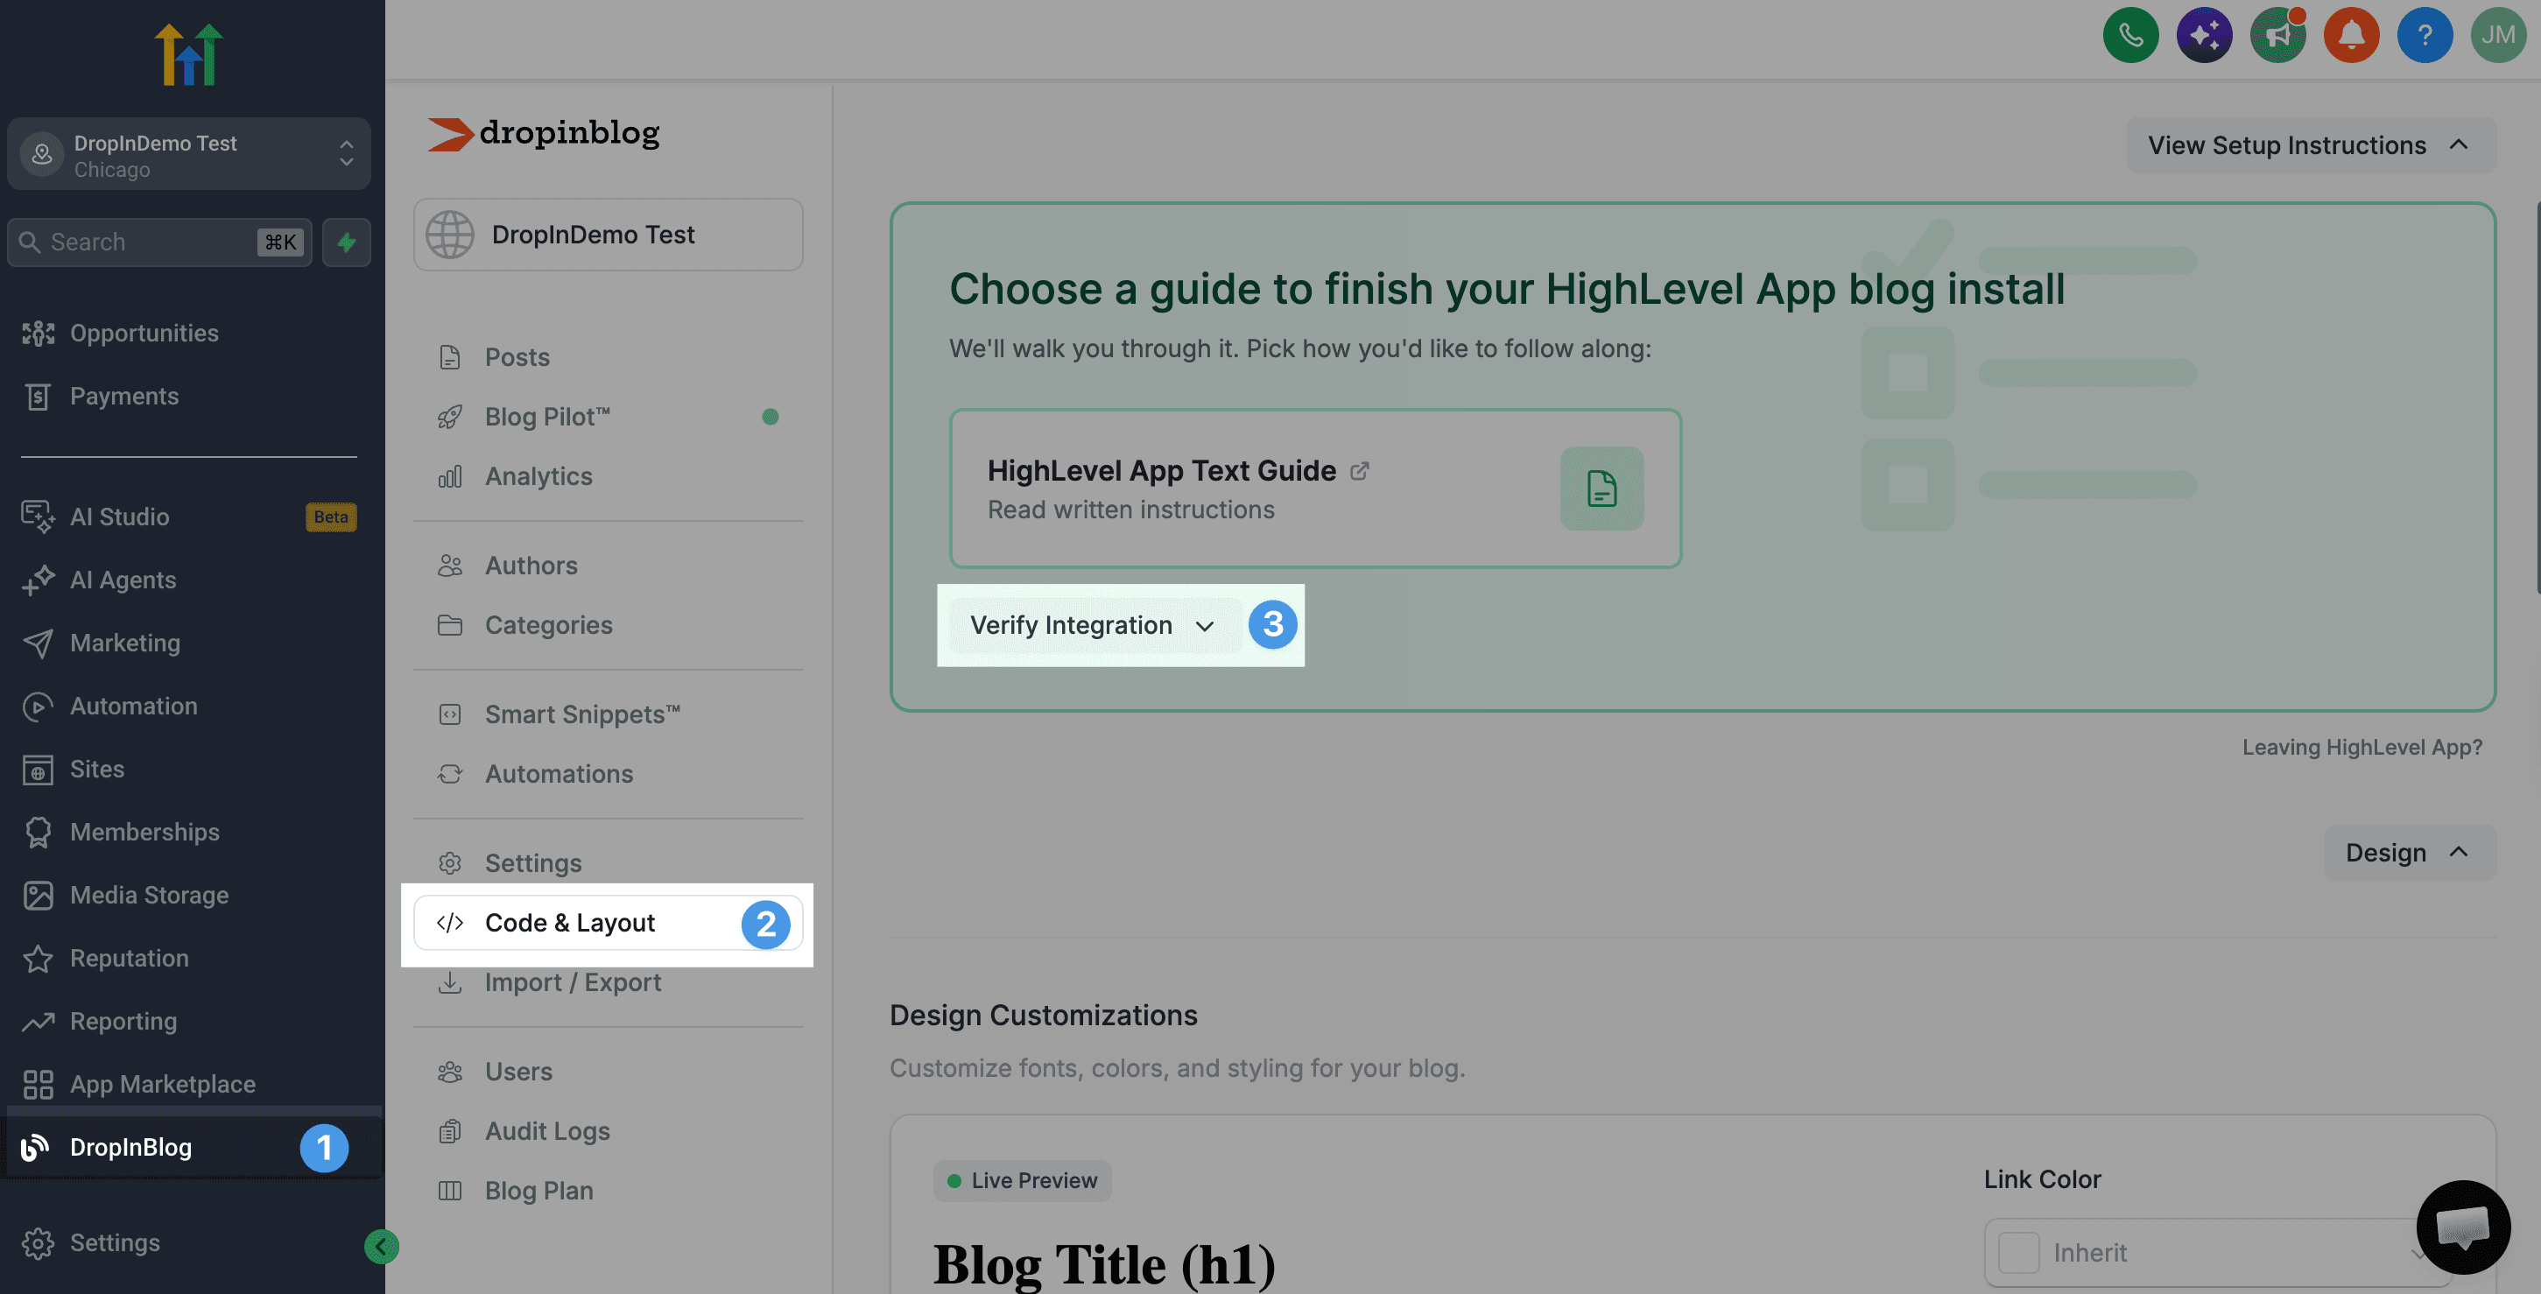
Task: Click the Live Preview badge
Action: (x=1022, y=1180)
